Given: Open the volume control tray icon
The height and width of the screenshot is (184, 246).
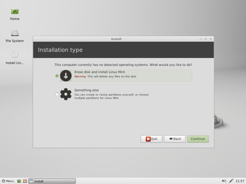Looking at the screenshot, I should pos(224,181).
